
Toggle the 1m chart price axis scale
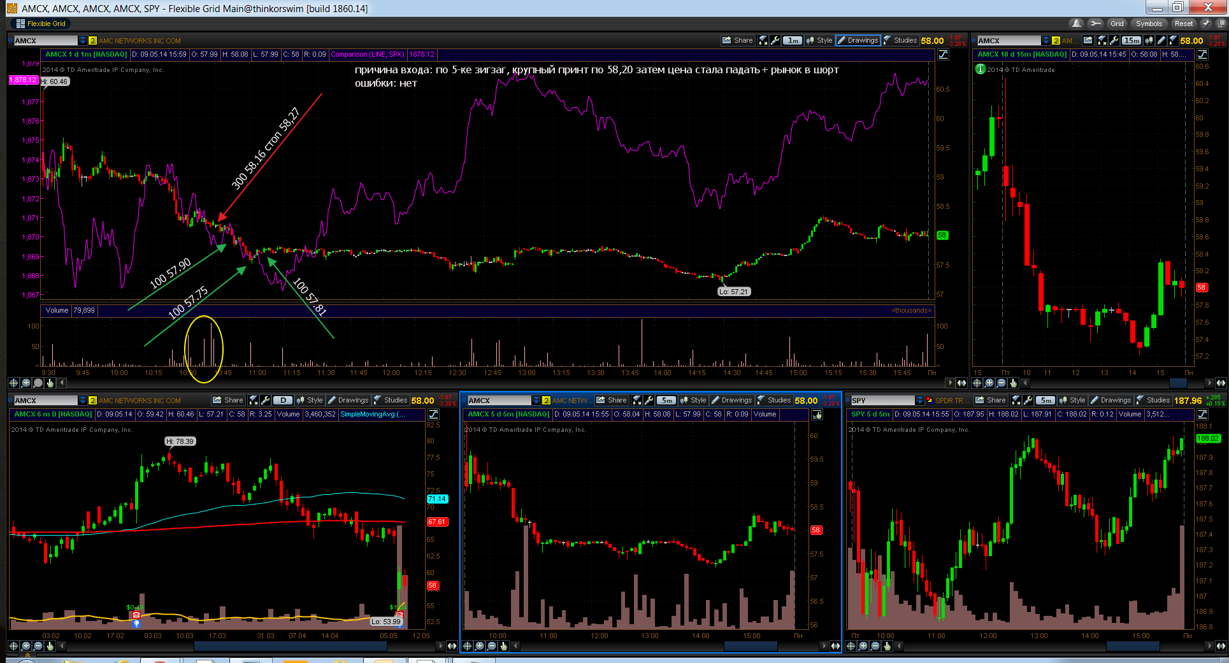coord(944,55)
